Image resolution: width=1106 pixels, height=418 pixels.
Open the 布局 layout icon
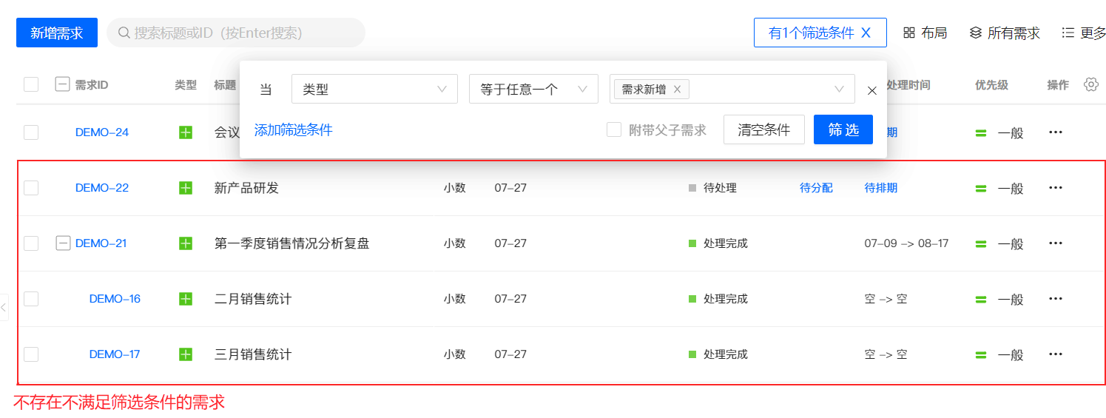click(909, 33)
